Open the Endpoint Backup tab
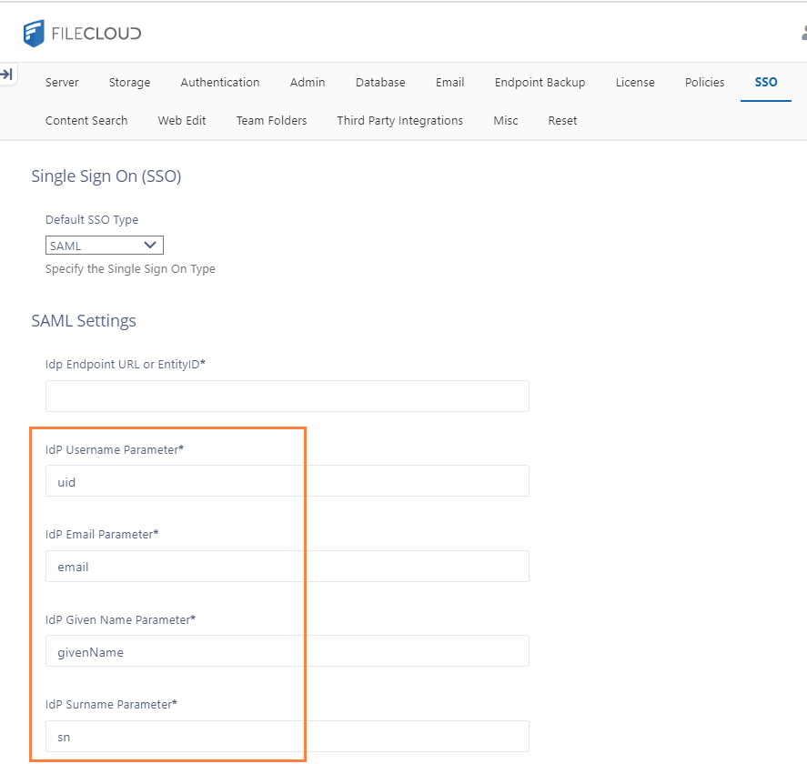 click(540, 83)
